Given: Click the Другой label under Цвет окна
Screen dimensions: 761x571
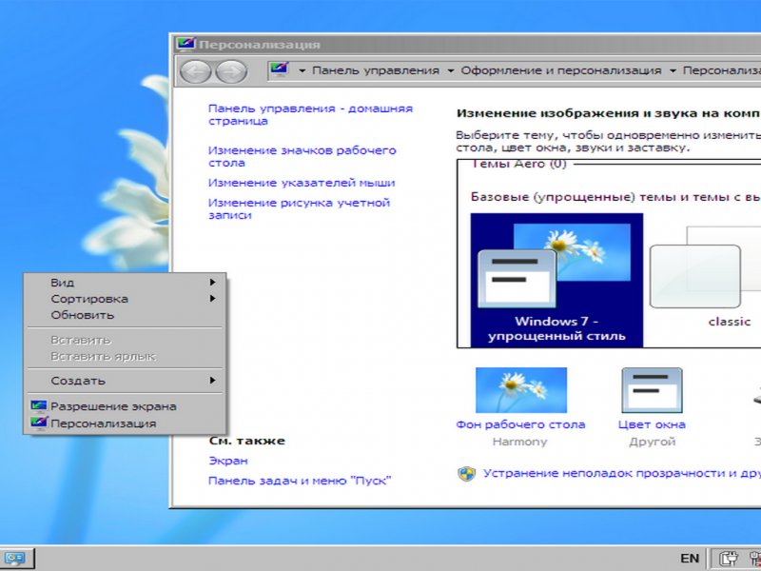Looking at the screenshot, I should tap(652, 442).
